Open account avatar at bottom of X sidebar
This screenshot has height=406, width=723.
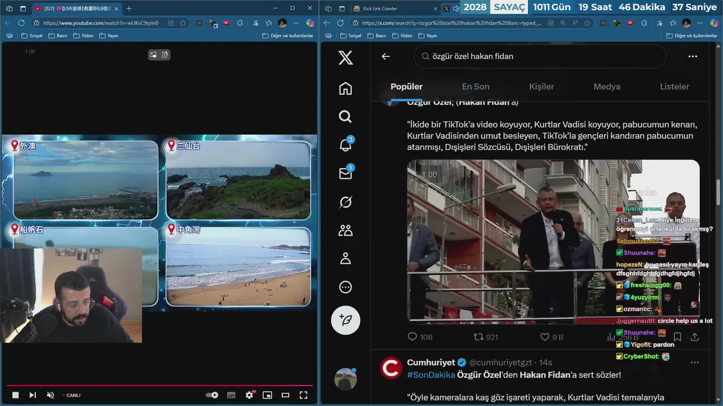(346, 379)
